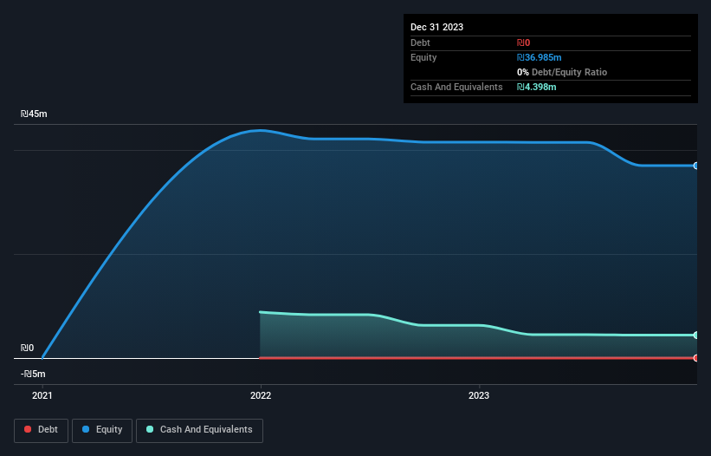
Task: Click the teal Cash And Equivalents legend dot
Action: (150, 429)
